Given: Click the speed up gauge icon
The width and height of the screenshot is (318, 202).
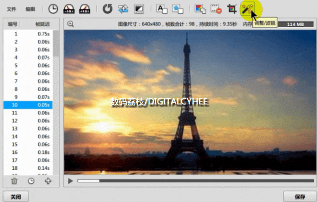Looking at the screenshot, I should (x=85, y=9).
